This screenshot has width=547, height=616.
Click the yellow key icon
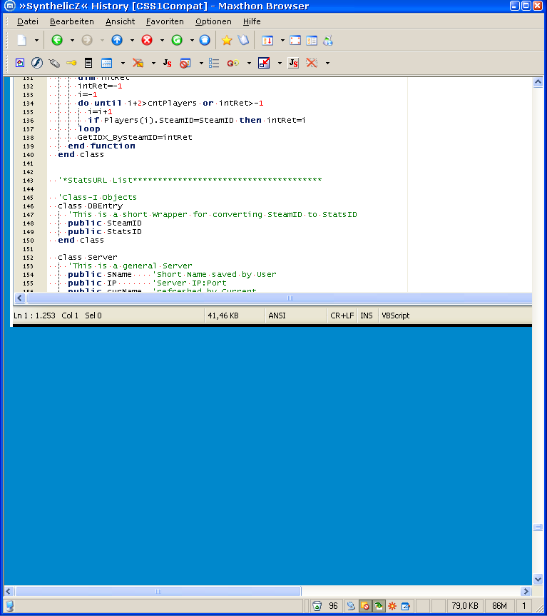(71, 63)
